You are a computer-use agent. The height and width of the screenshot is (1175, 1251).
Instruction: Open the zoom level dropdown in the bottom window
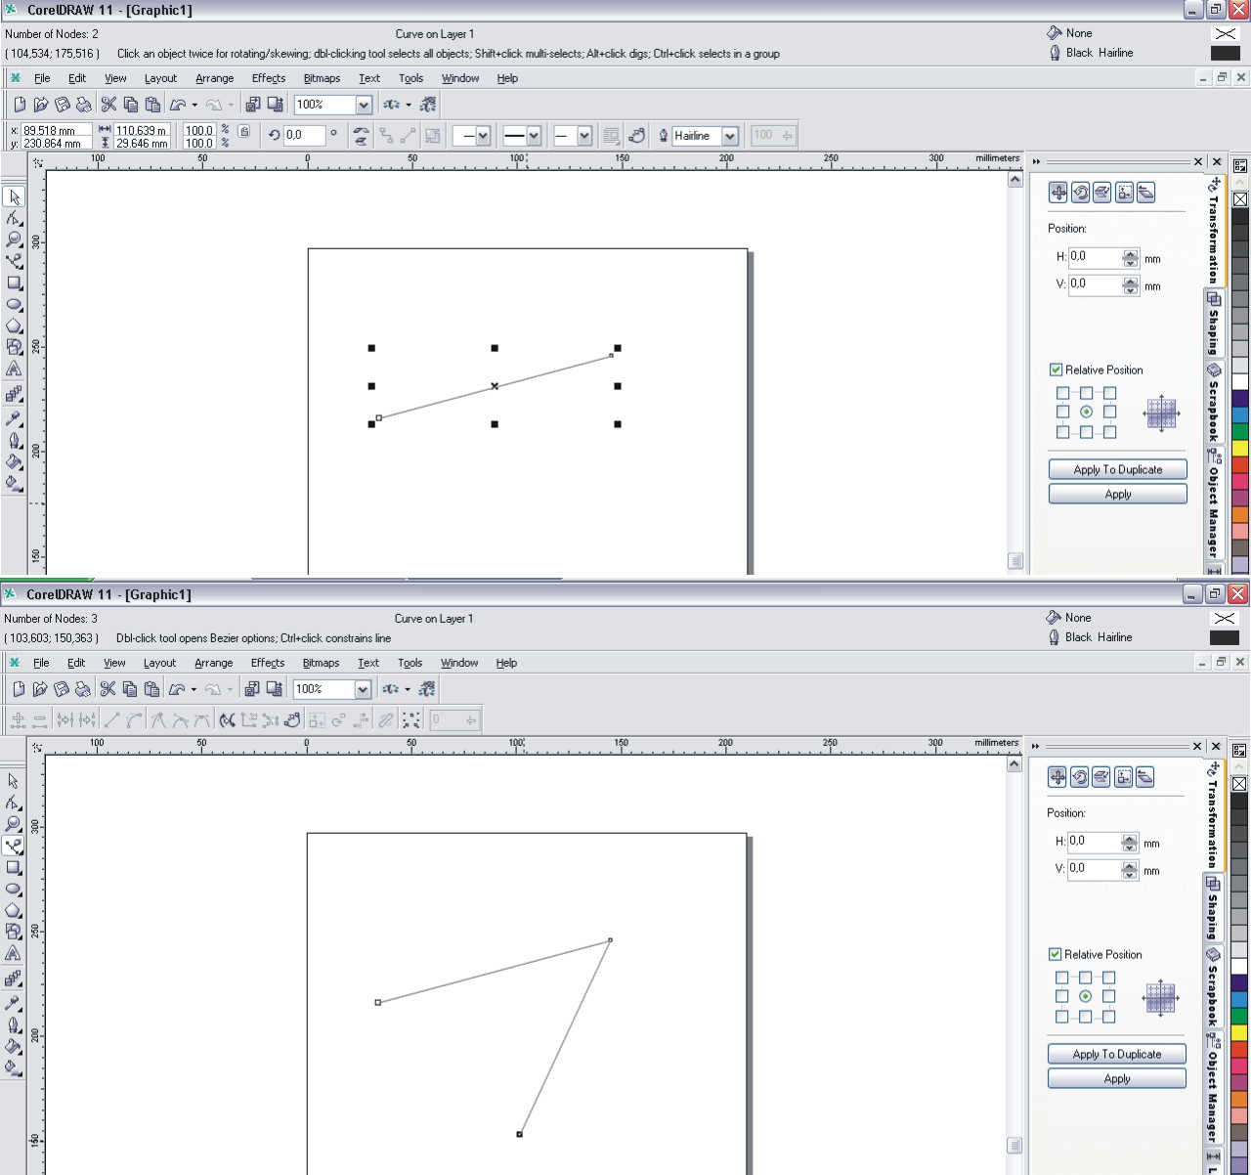(363, 689)
